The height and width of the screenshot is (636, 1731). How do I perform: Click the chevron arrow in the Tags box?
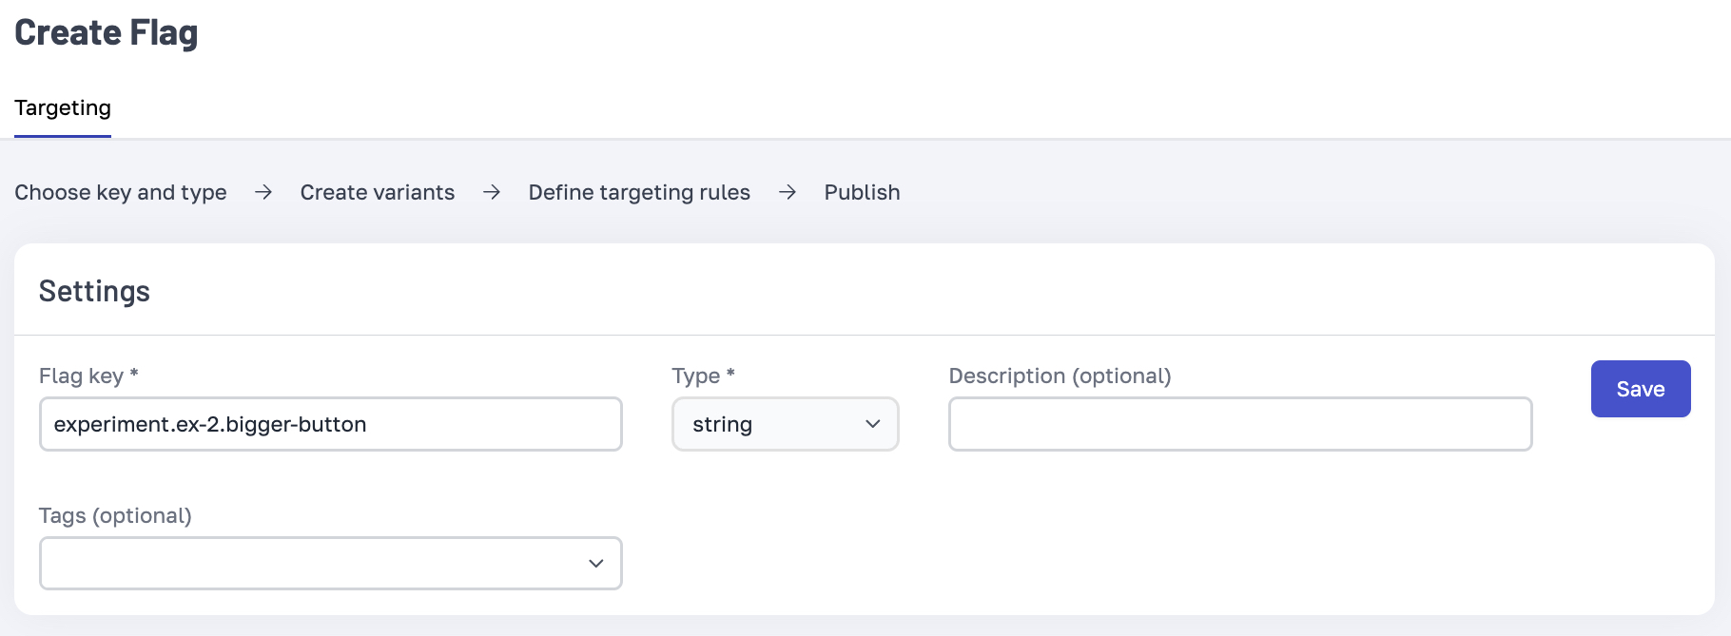595,564
